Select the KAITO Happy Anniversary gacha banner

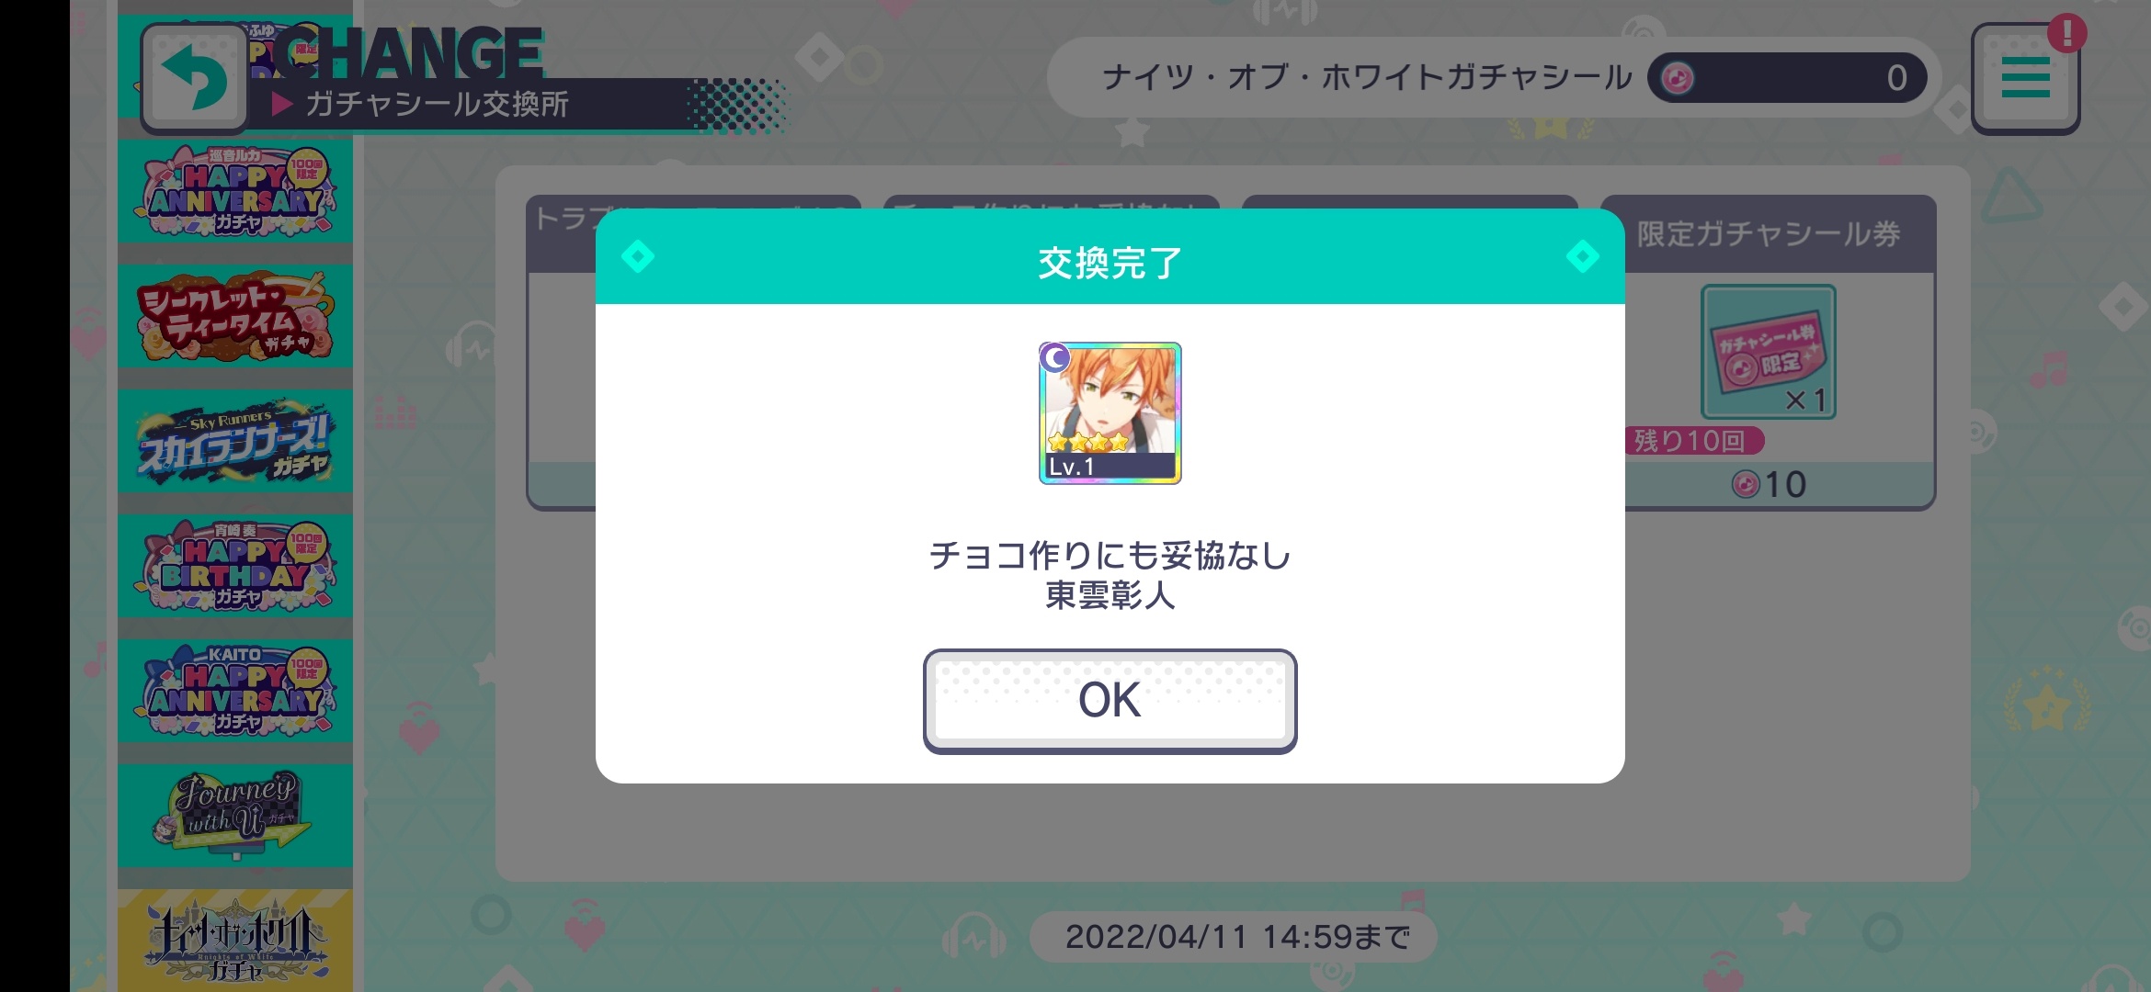[235, 691]
